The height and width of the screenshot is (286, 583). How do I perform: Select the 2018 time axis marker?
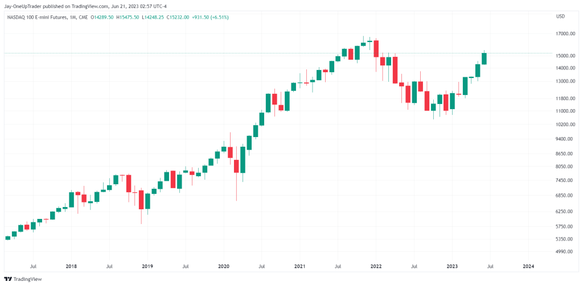[x=71, y=266]
